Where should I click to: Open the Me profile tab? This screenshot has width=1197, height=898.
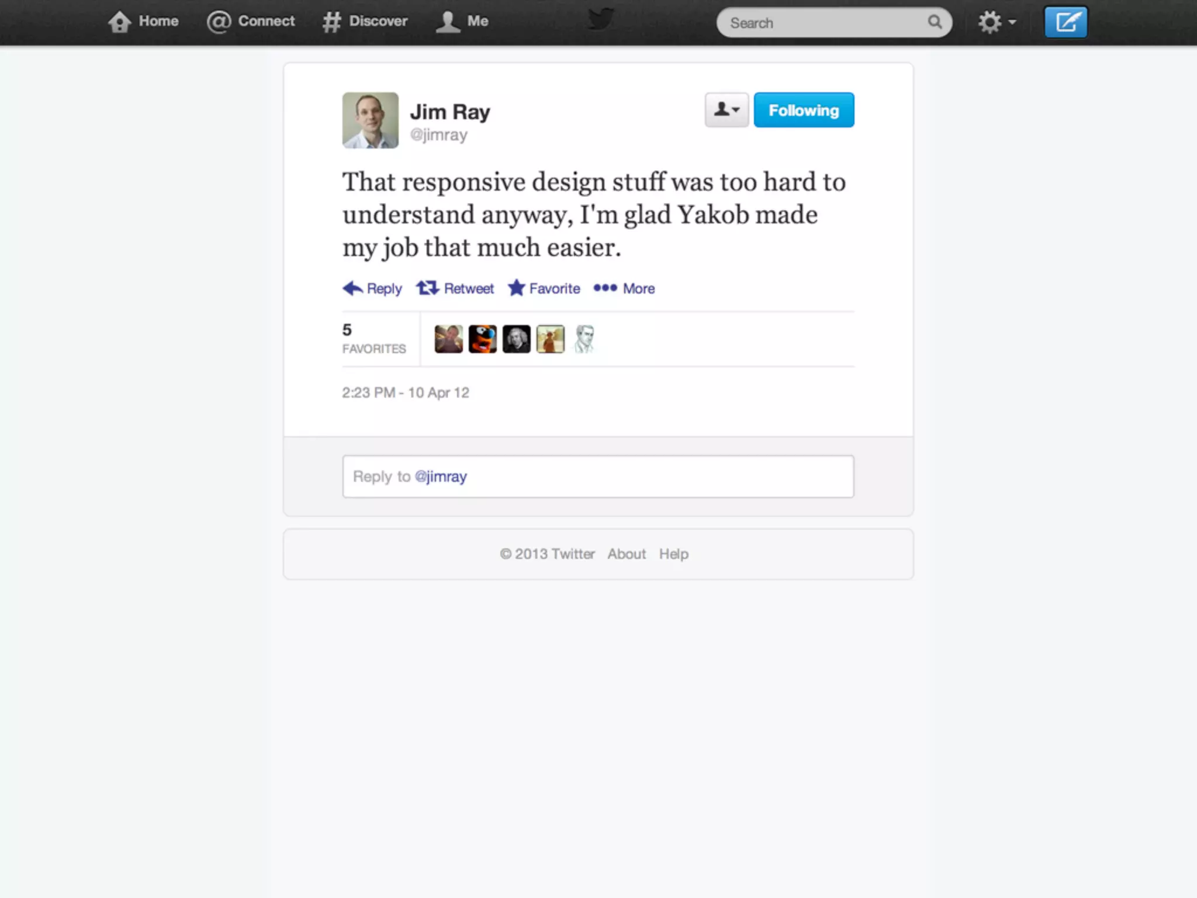[462, 22]
